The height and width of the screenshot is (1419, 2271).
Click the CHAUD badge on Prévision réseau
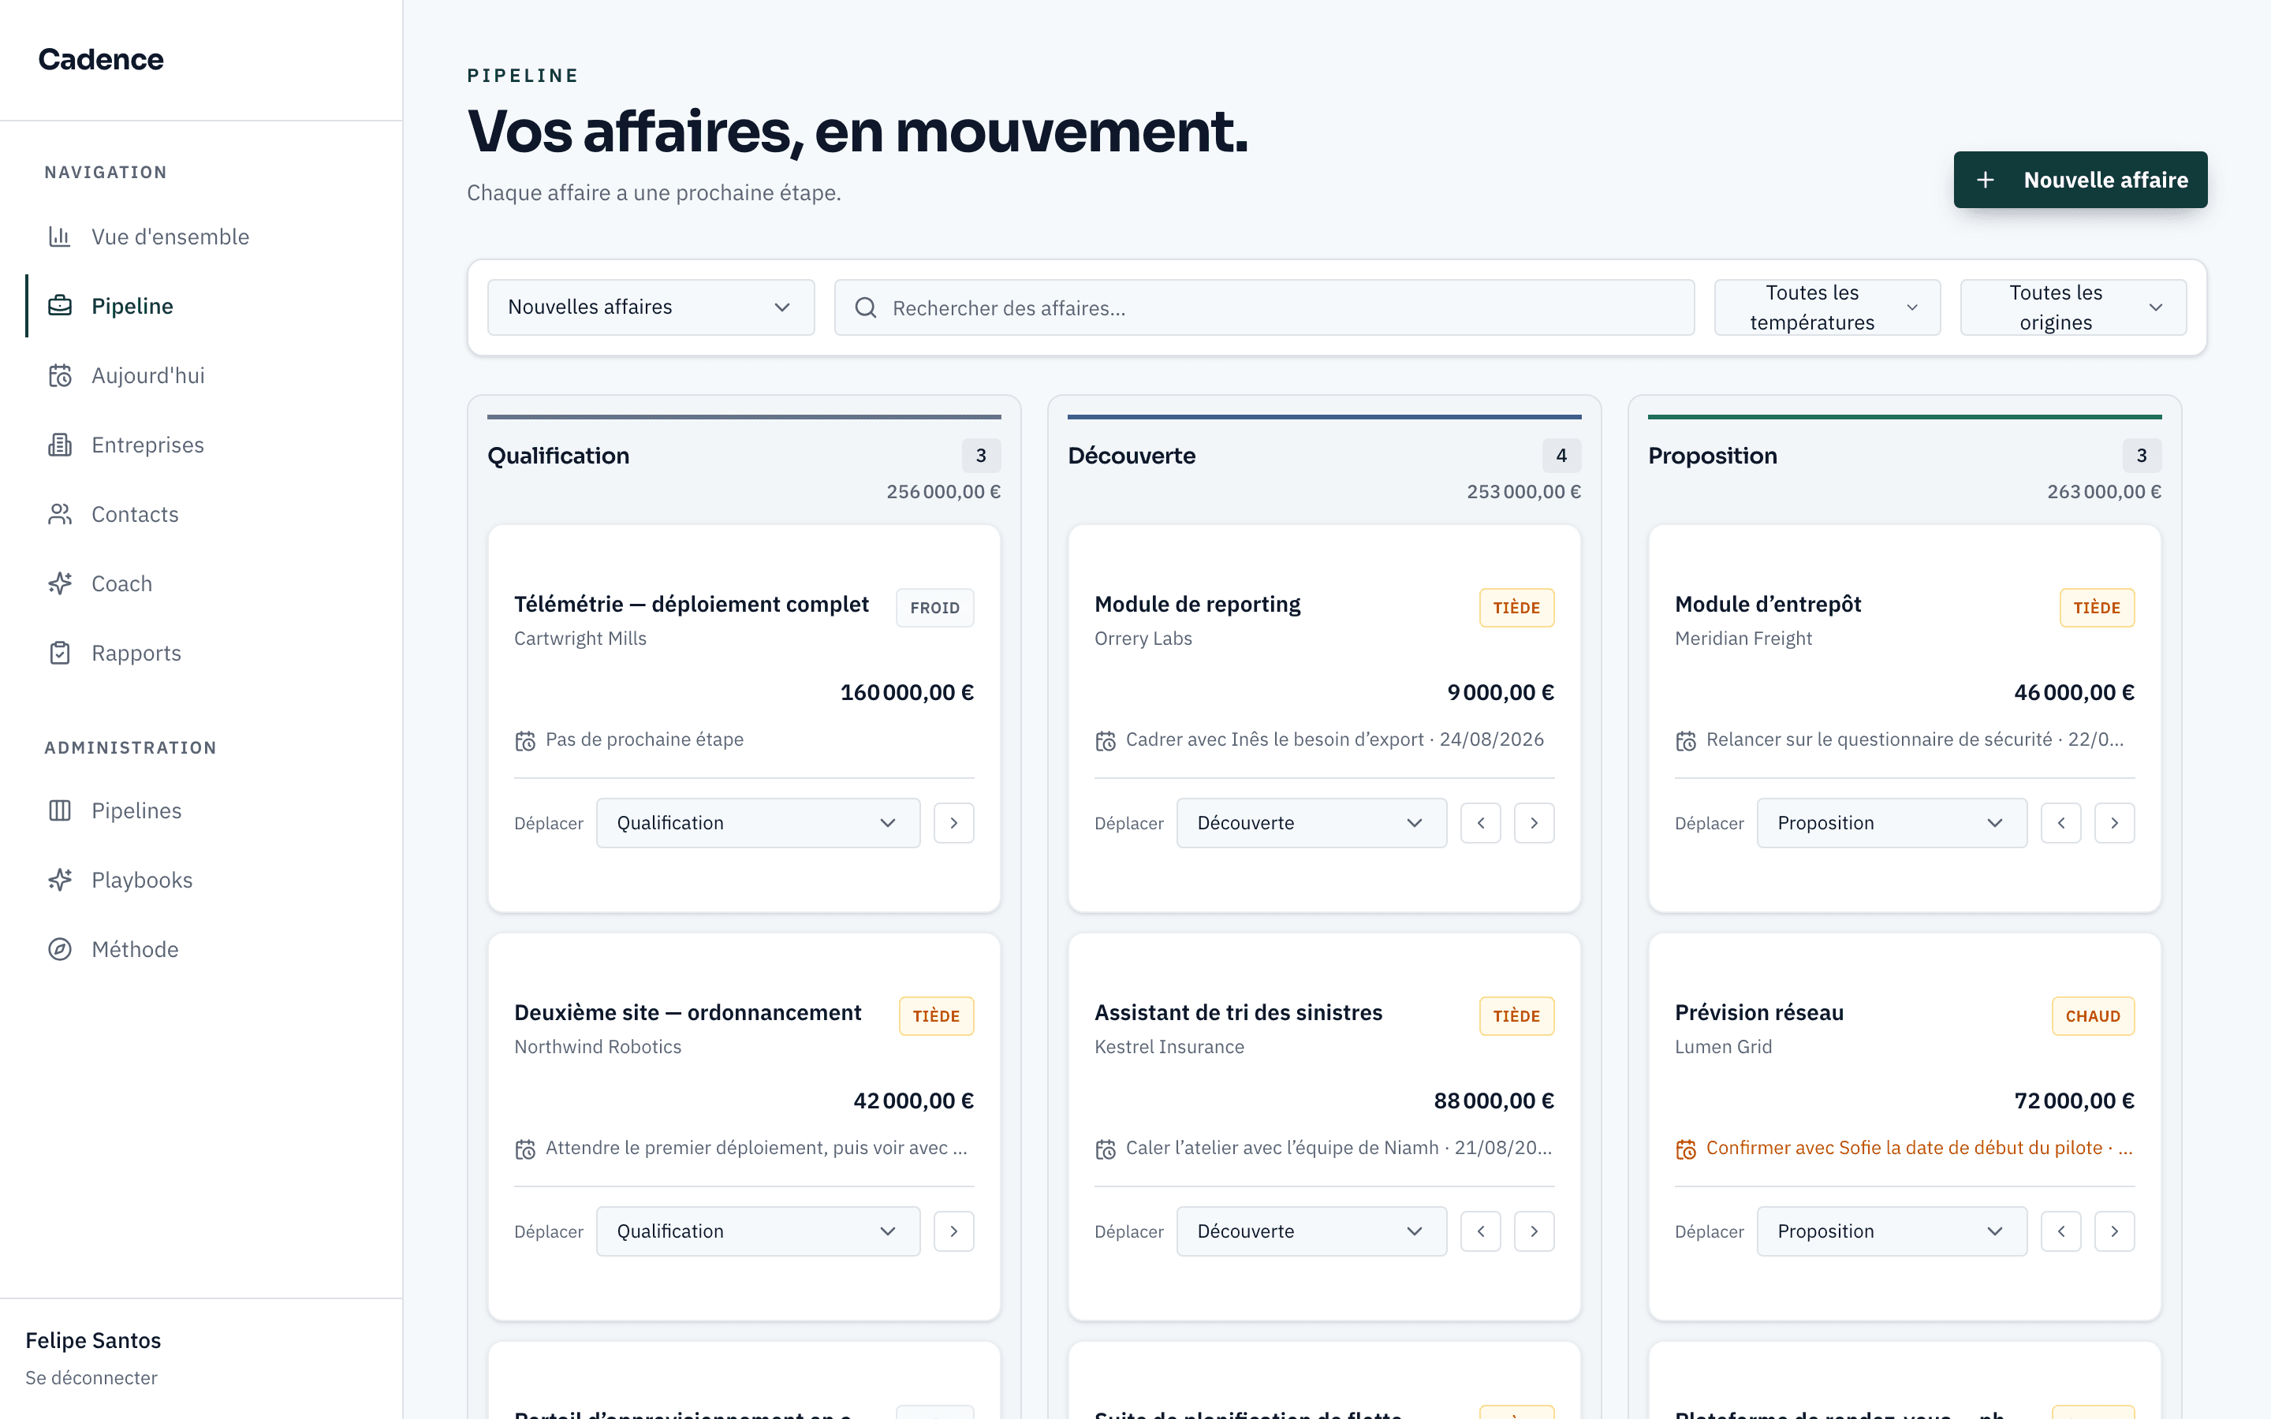coord(2093,1016)
